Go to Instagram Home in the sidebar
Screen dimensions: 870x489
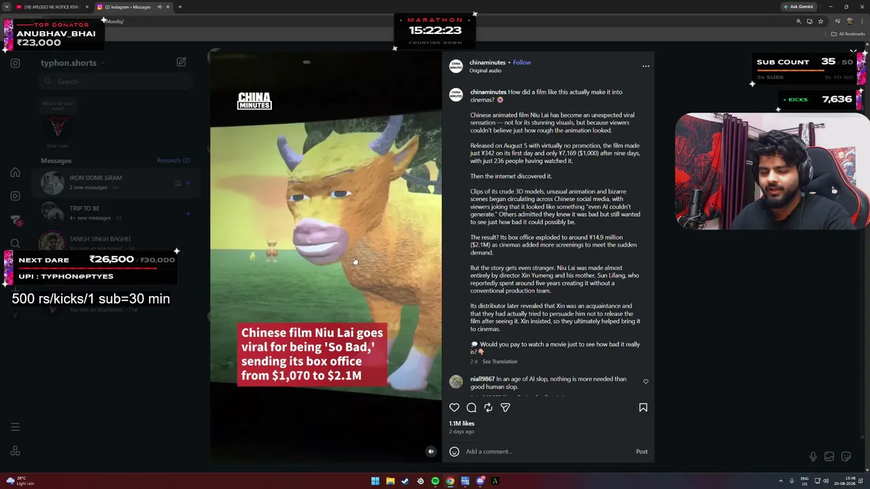15,173
